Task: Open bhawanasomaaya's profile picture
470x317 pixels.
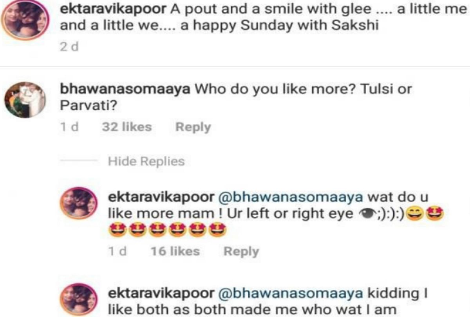Action: [24, 100]
